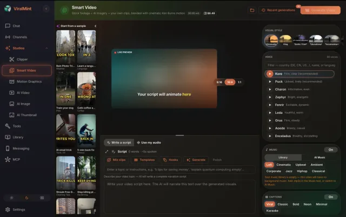
Task: Choose the Viral caption style
Action: (269, 204)
